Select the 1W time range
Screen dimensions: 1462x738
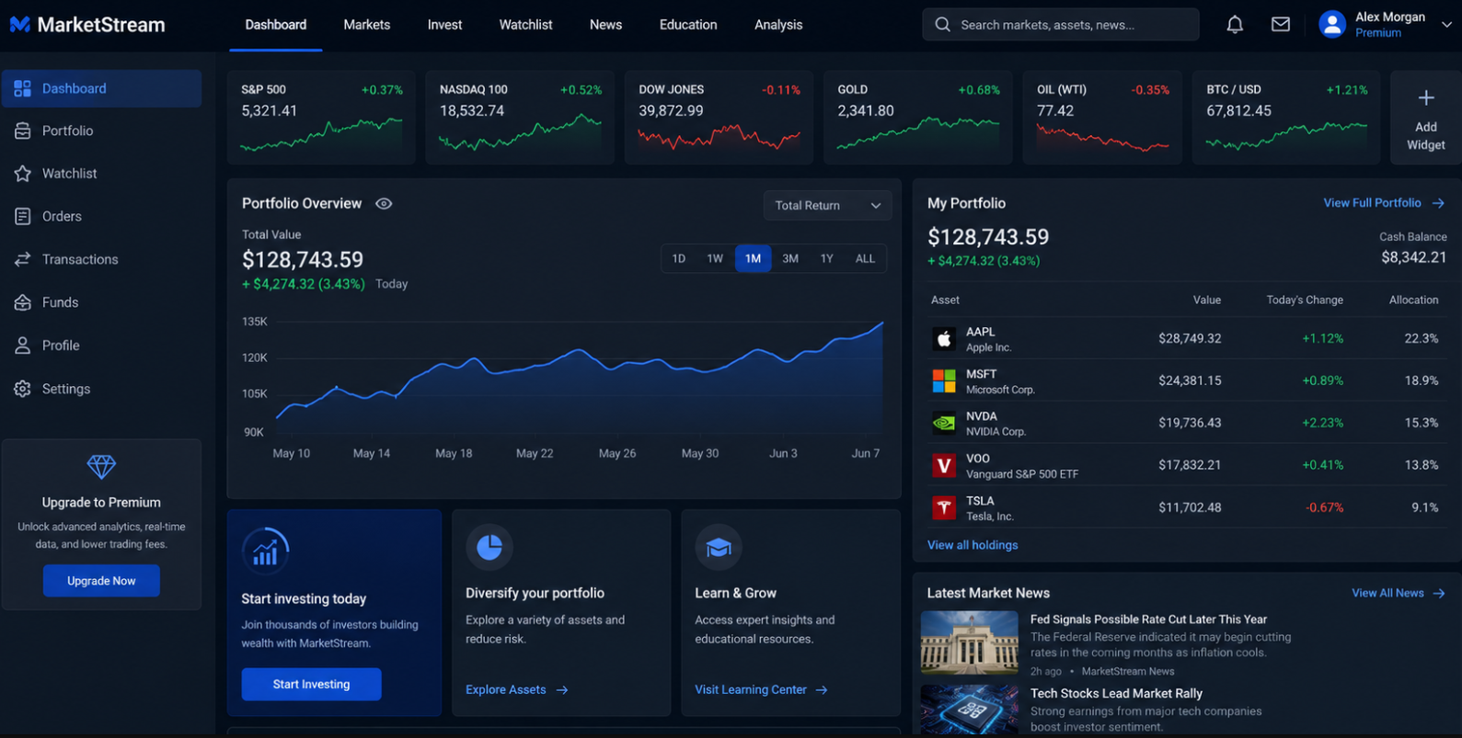coord(715,259)
